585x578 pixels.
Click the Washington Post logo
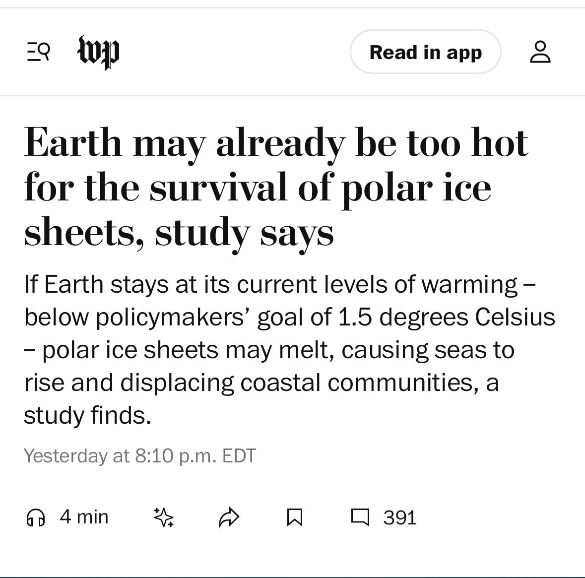pos(99,52)
